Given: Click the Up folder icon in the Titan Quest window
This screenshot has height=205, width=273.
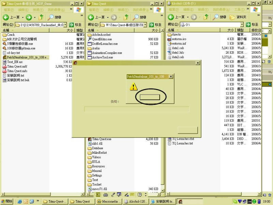Looking at the screenshot, I should pyautogui.click(x=126, y=17).
